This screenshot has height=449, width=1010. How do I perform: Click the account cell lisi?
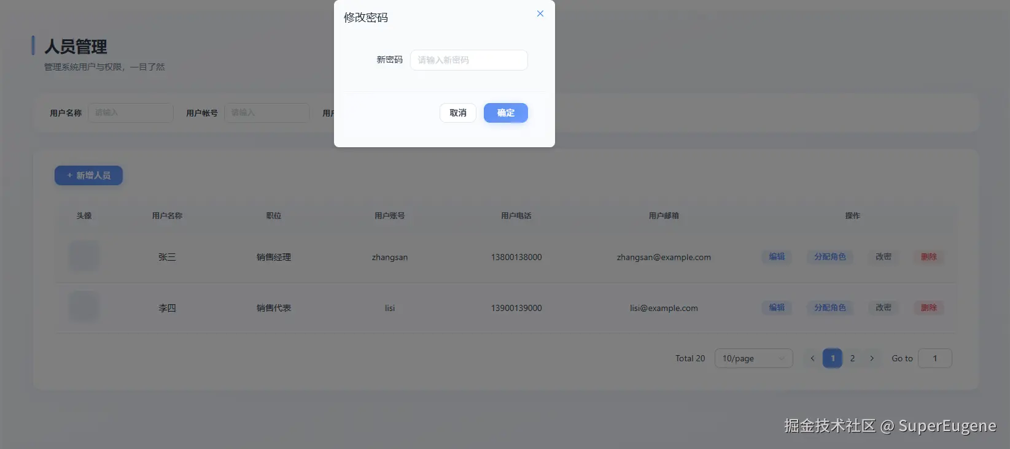click(390, 308)
